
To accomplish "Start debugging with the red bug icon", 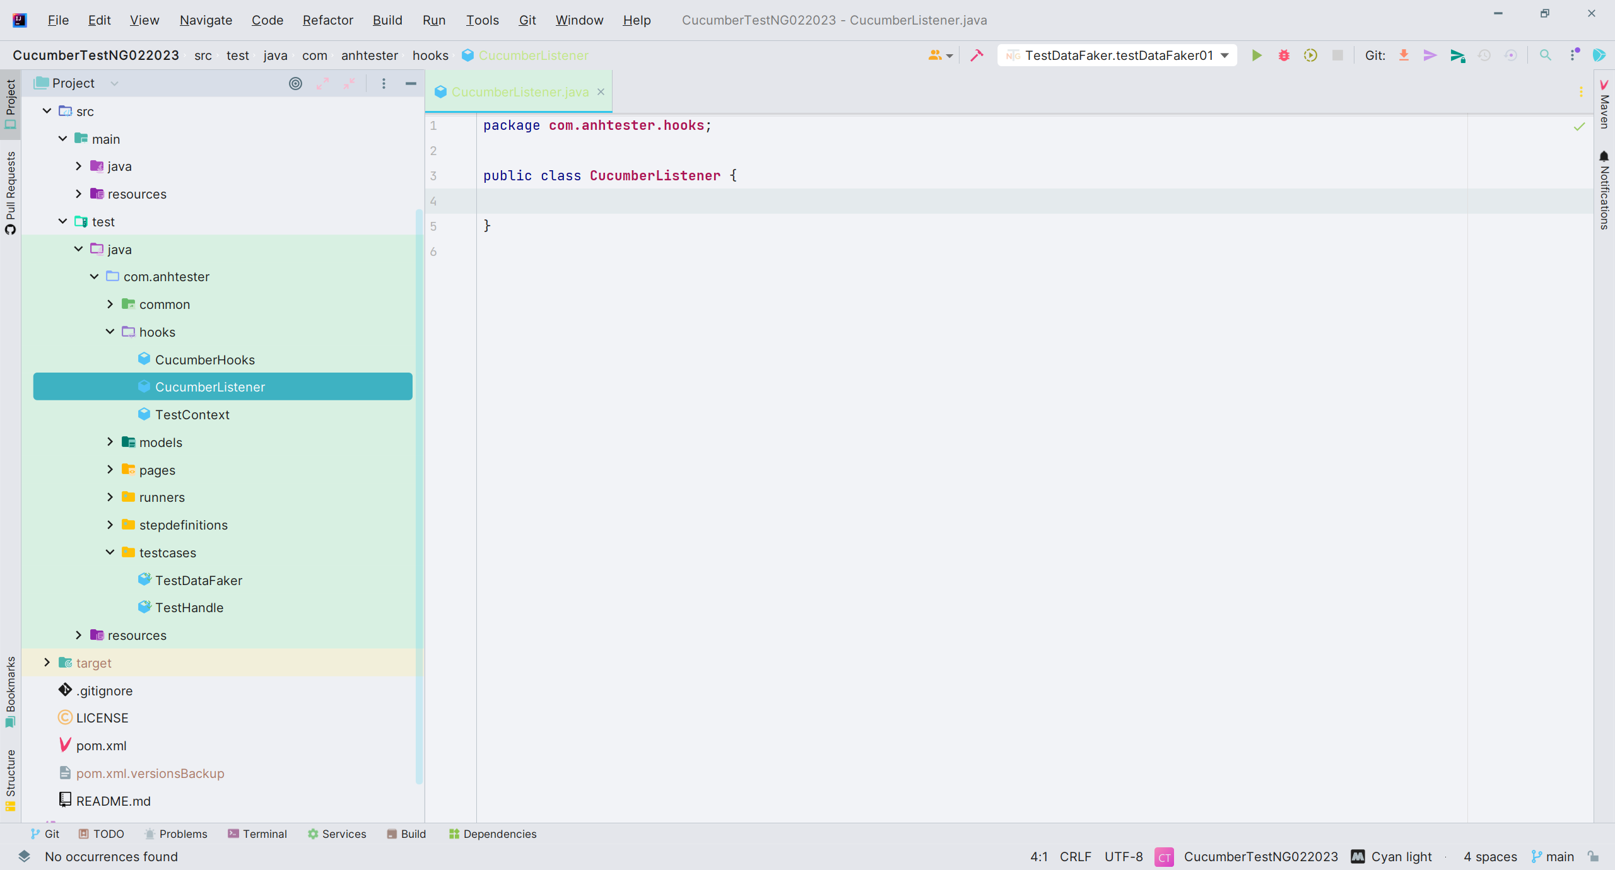I will [1284, 55].
